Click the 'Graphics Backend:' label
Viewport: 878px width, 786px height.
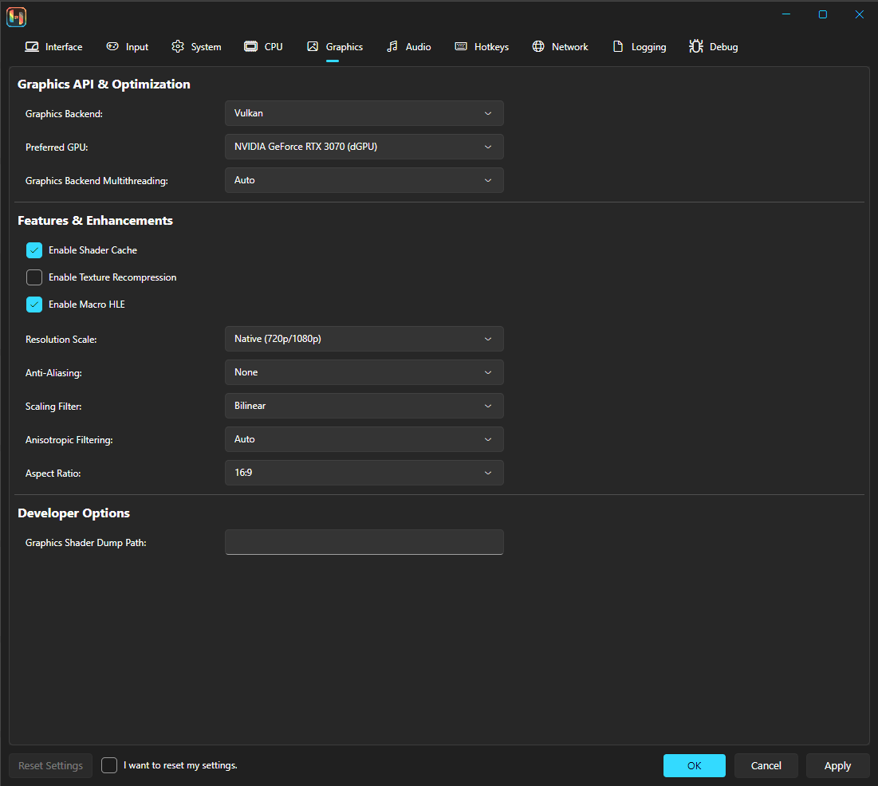(64, 114)
